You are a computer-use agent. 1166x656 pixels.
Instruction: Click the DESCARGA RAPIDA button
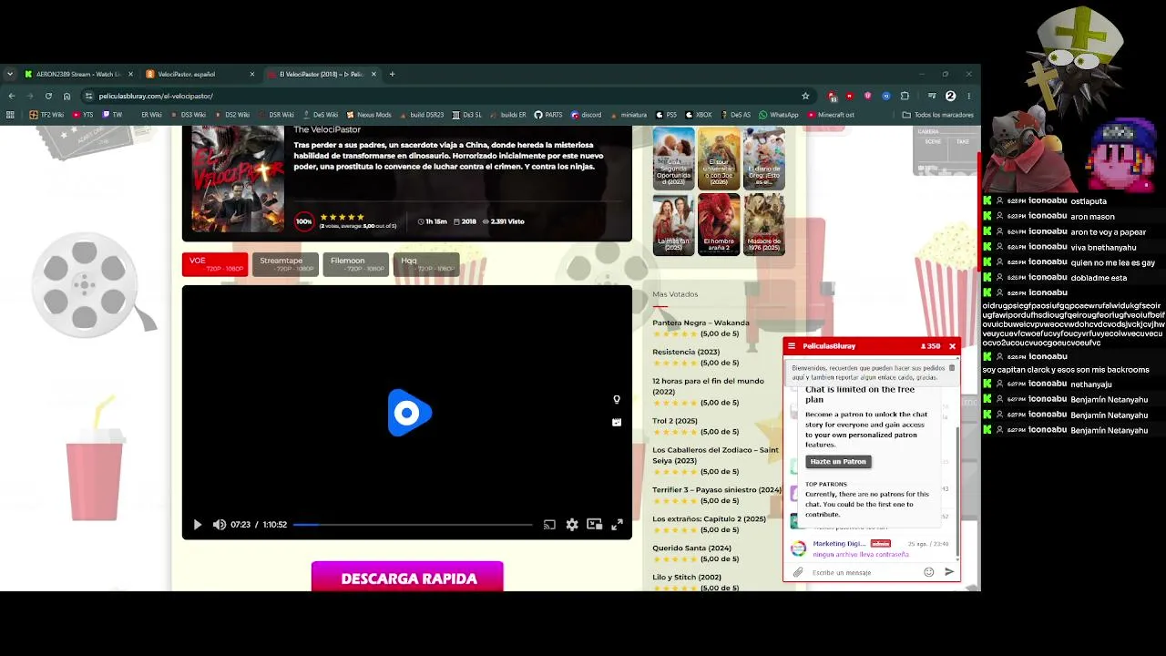point(407,578)
